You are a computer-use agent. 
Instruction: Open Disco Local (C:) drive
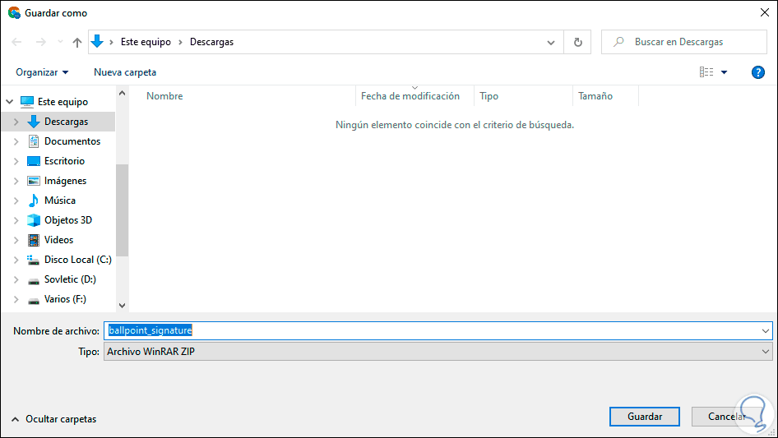click(78, 260)
